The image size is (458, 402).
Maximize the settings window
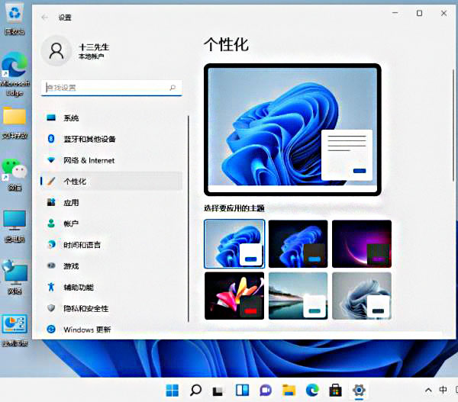pos(419,13)
